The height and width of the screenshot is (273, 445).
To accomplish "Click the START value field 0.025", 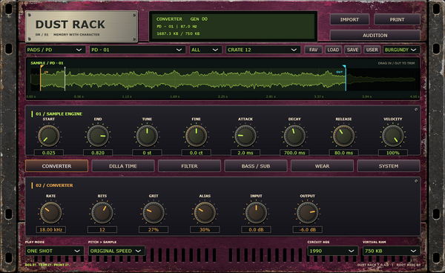I will point(48,153).
